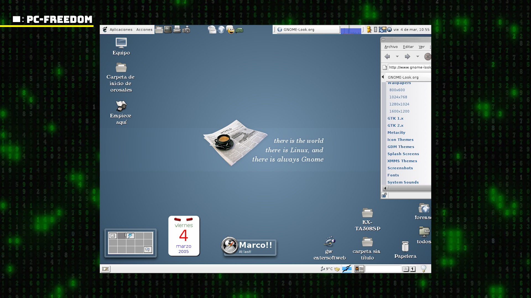The width and height of the screenshot is (531, 298).
Task: Click the browser URL address field
Action: click(x=409, y=67)
